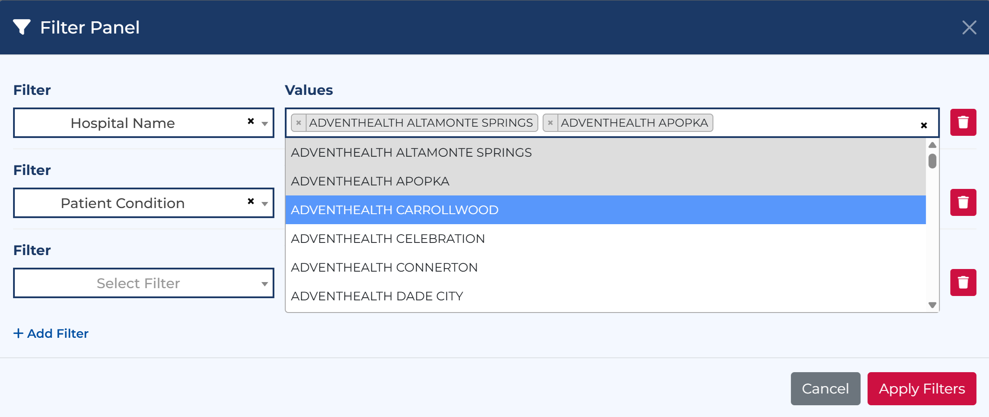This screenshot has height=417, width=989.
Task: Click Apply Filters button
Action: (x=921, y=389)
